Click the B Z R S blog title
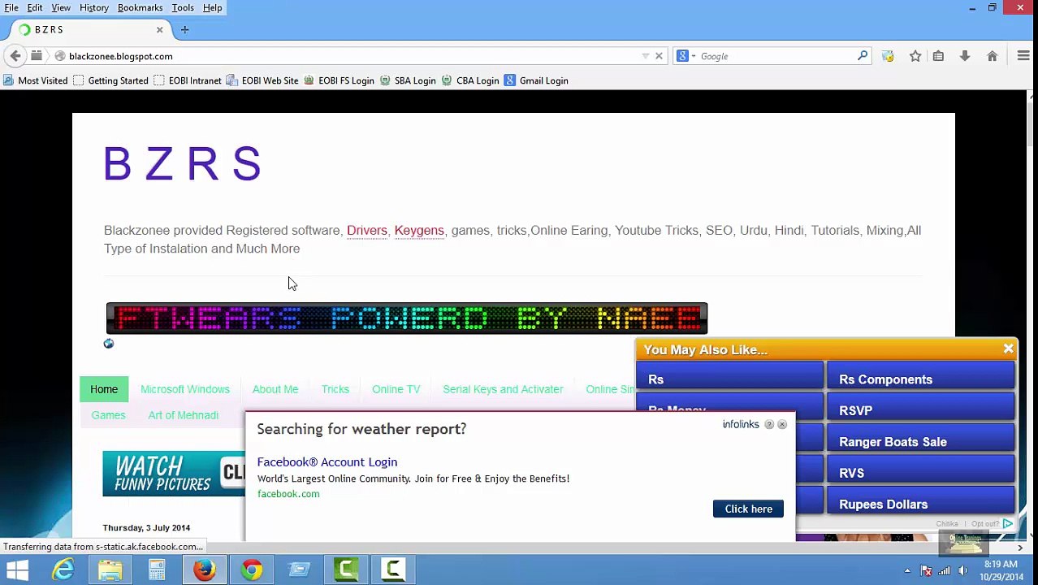The image size is (1038, 585). point(183,163)
